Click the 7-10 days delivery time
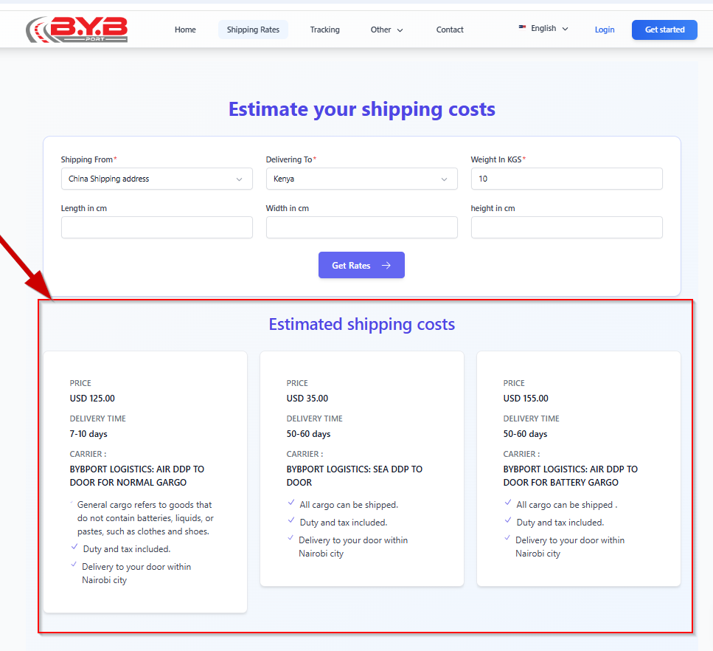Viewport: 713px width, 651px height. click(x=88, y=434)
